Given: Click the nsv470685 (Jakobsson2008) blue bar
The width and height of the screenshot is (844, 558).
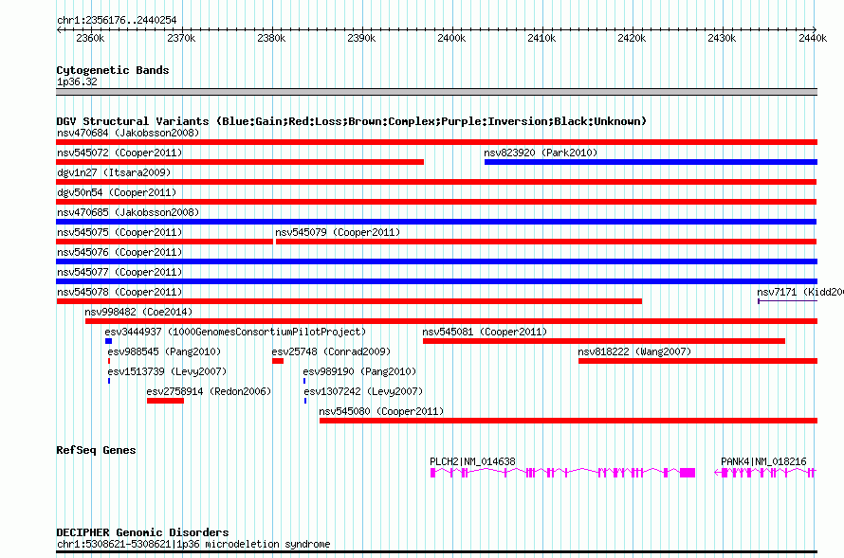Looking at the screenshot, I should coord(436,222).
